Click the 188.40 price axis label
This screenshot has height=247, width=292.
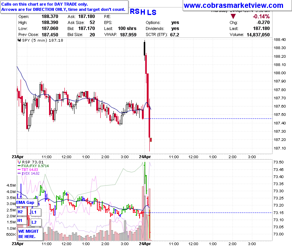click(280, 39)
